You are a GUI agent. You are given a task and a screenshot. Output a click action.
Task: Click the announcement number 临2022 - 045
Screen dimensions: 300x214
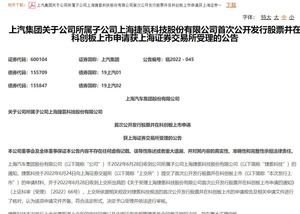tap(179, 60)
